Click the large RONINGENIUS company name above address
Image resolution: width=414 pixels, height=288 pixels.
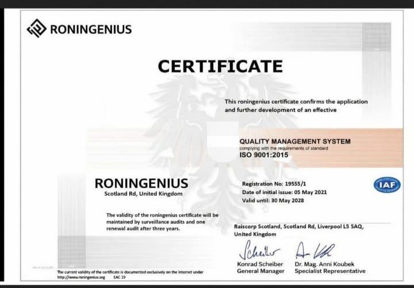tap(141, 183)
